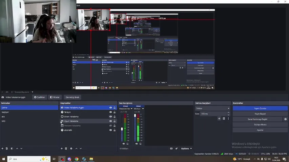
Task: Mute the Mic/Aux speaker icon
Action: pyautogui.click(x=137, y=144)
